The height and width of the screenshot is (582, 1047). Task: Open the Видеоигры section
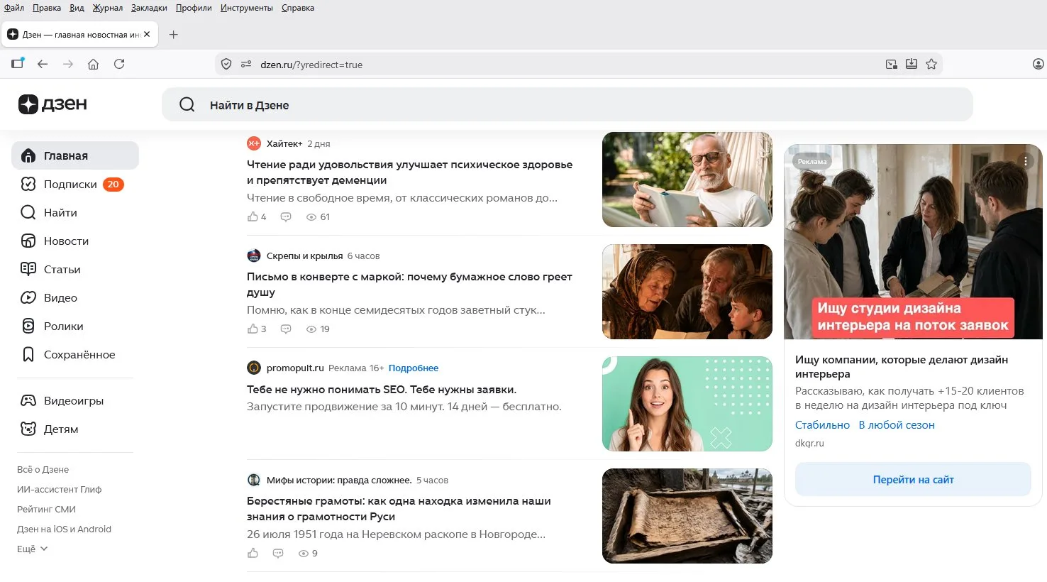click(x=75, y=400)
